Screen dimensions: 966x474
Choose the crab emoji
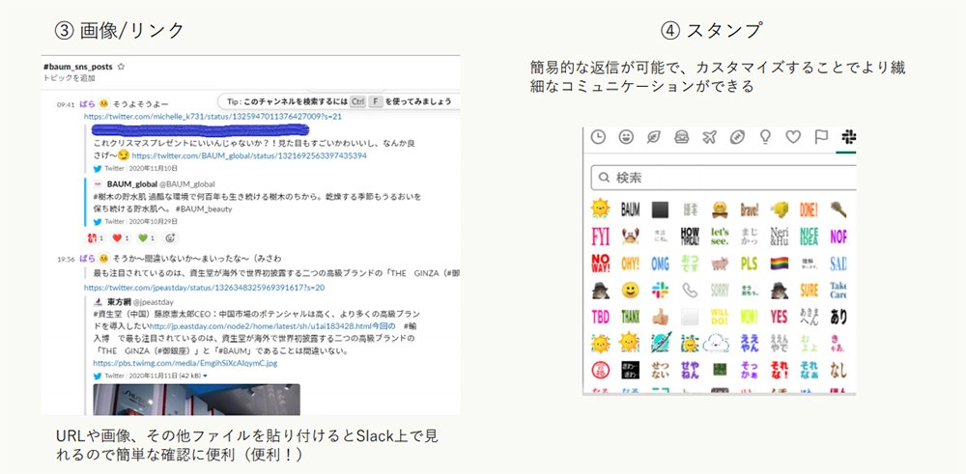[630, 237]
